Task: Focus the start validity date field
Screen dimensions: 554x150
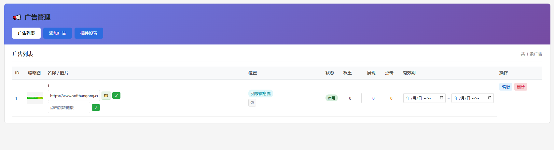Action: pos(424,98)
